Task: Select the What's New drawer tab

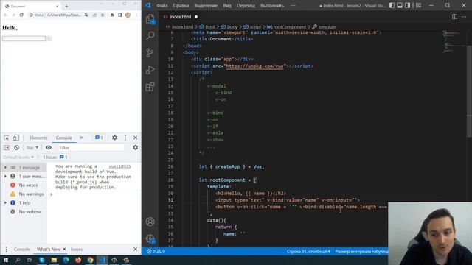Action: [x=49, y=250]
